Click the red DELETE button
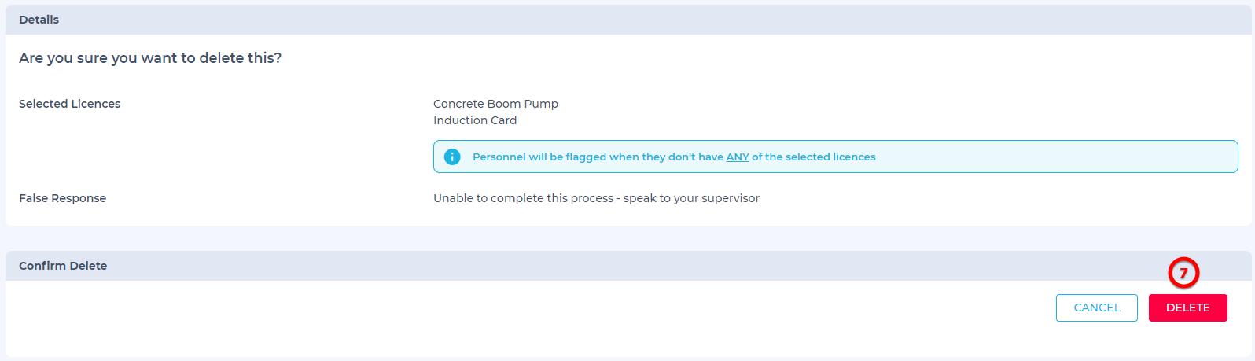The height and width of the screenshot is (361, 1255). point(1187,308)
